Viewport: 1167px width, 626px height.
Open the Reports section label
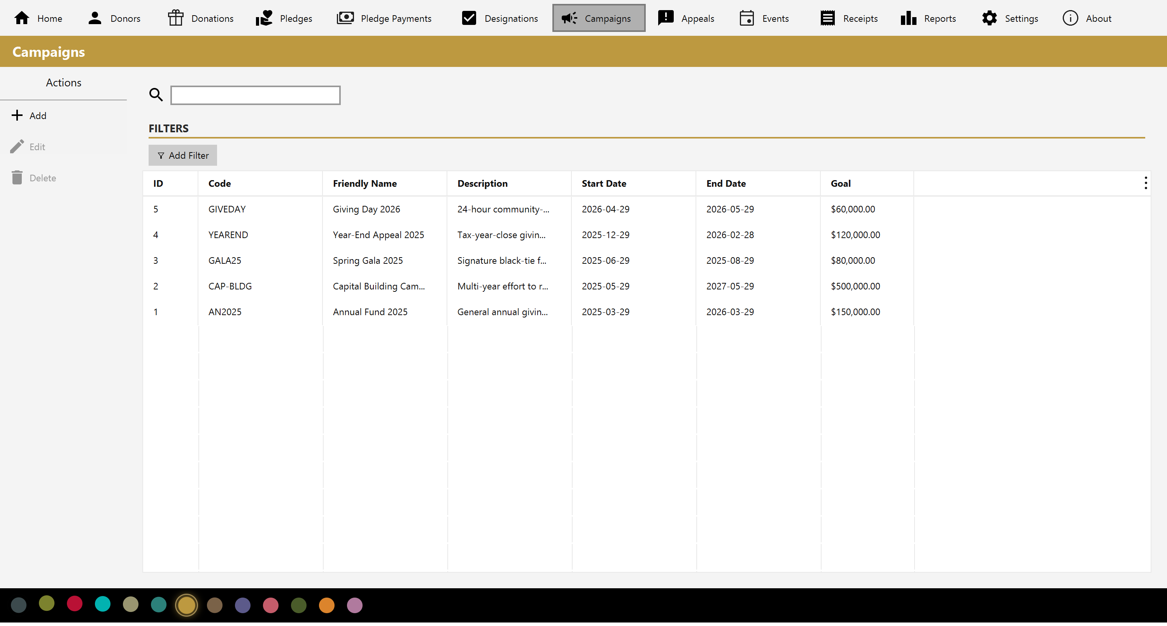(940, 19)
